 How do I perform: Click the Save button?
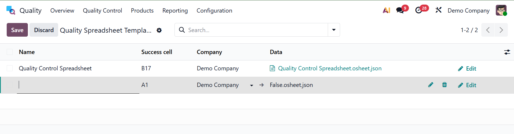[17, 30]
